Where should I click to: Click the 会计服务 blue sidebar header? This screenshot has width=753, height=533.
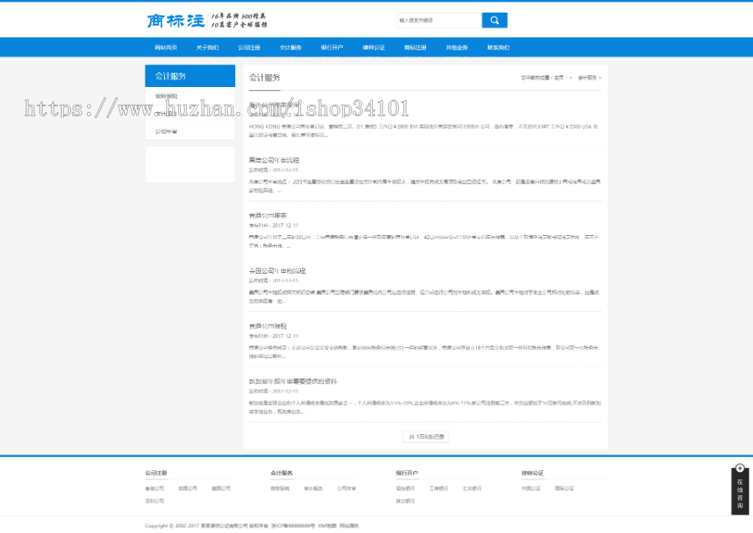[x=190, y=76]
